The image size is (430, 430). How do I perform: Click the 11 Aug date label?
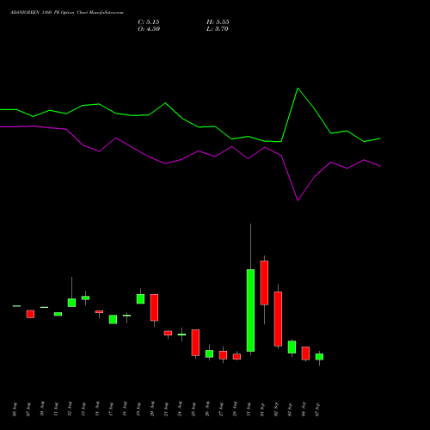[x=56, y=409]
